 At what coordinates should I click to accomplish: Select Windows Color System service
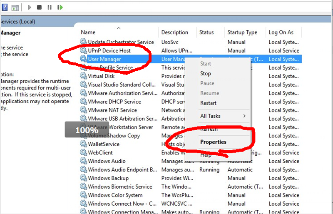(115, 195)
